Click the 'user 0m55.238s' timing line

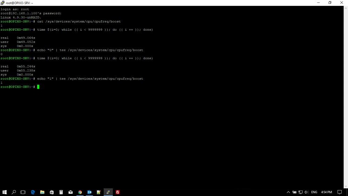[18, 70]
